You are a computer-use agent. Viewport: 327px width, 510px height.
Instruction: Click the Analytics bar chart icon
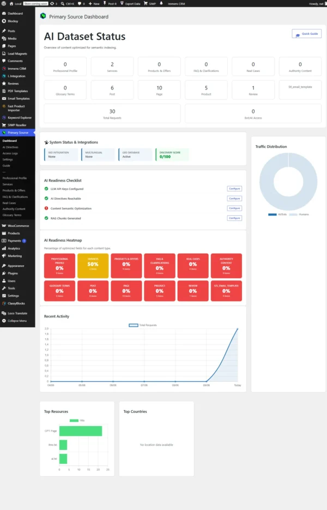click(4, 248)
